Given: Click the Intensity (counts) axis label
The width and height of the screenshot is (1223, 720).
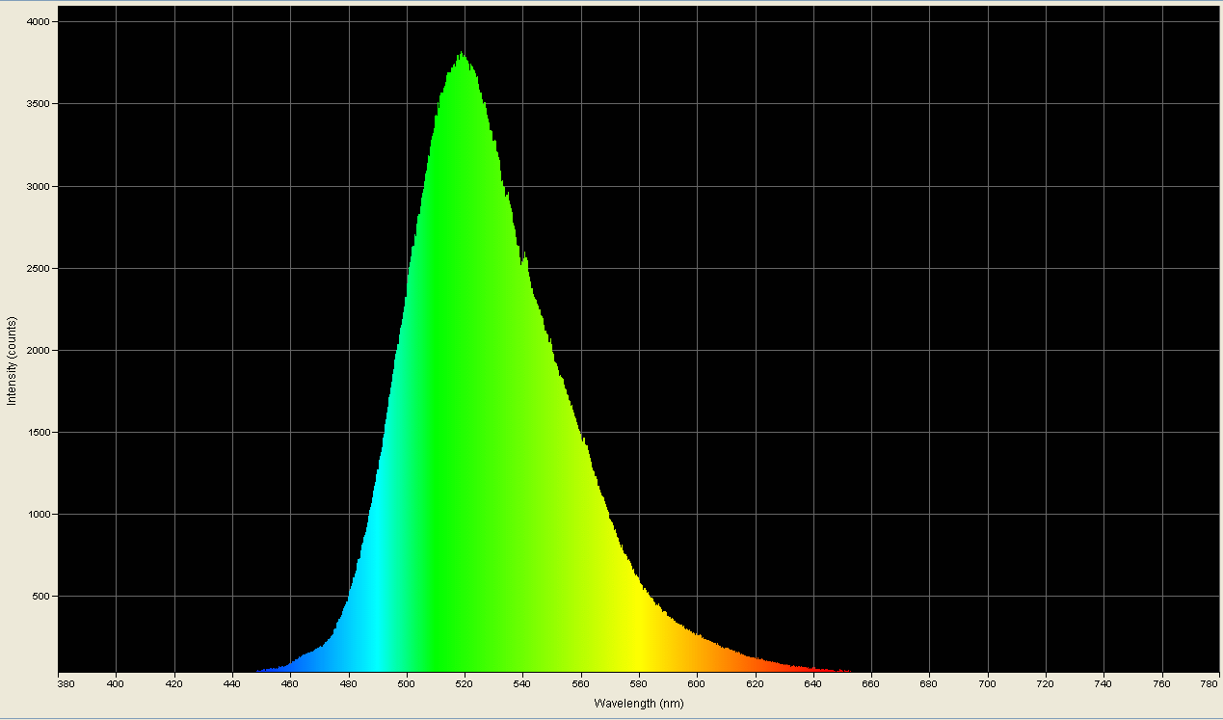Looking at the screenshot, I should [13, 360].
